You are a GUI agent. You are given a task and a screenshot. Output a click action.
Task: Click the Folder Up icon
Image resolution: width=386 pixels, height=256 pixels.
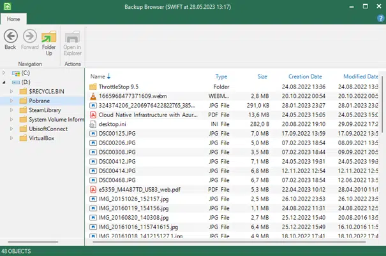click(x=49, y=37)
